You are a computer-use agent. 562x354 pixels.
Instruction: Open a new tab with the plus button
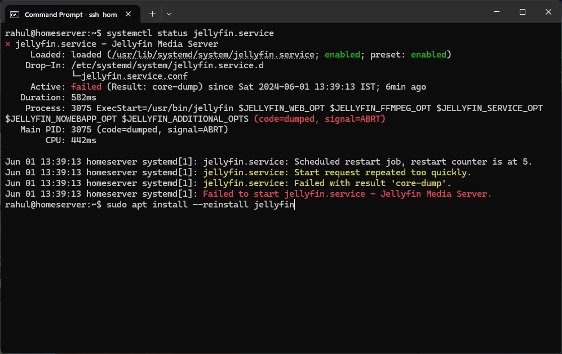coord(152,14)
